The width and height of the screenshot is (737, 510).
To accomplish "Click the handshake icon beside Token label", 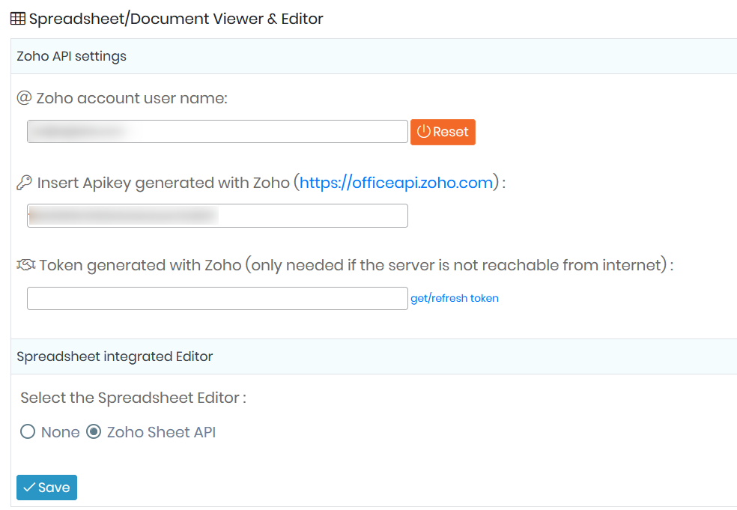I will point(26,265).
